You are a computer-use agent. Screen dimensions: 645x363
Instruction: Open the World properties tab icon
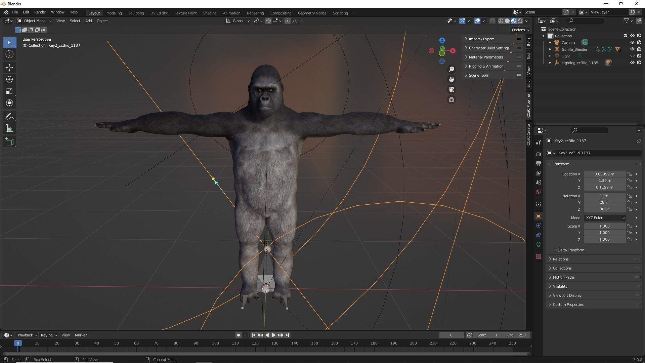[x=539, y=192]
